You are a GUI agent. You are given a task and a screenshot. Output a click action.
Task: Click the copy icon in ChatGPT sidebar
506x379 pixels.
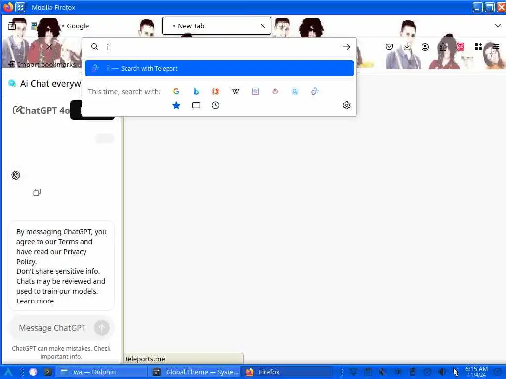click(x=37, y=192)
